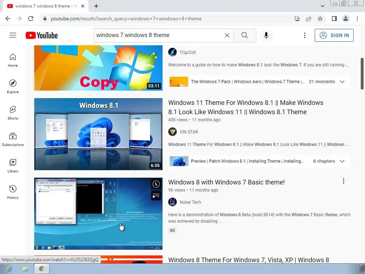
Task: Click Add to queue icon on thumbnail
Action: [156, 196]
